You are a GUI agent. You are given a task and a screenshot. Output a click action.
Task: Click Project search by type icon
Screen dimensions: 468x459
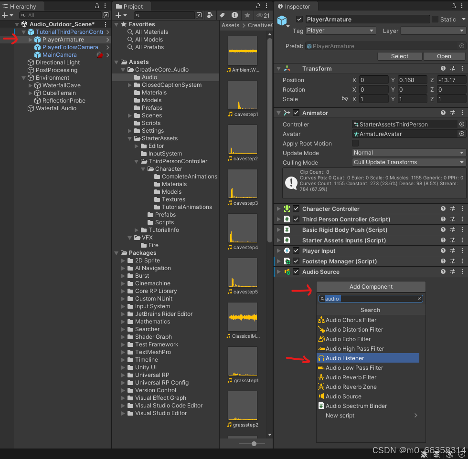pos(210,15)
